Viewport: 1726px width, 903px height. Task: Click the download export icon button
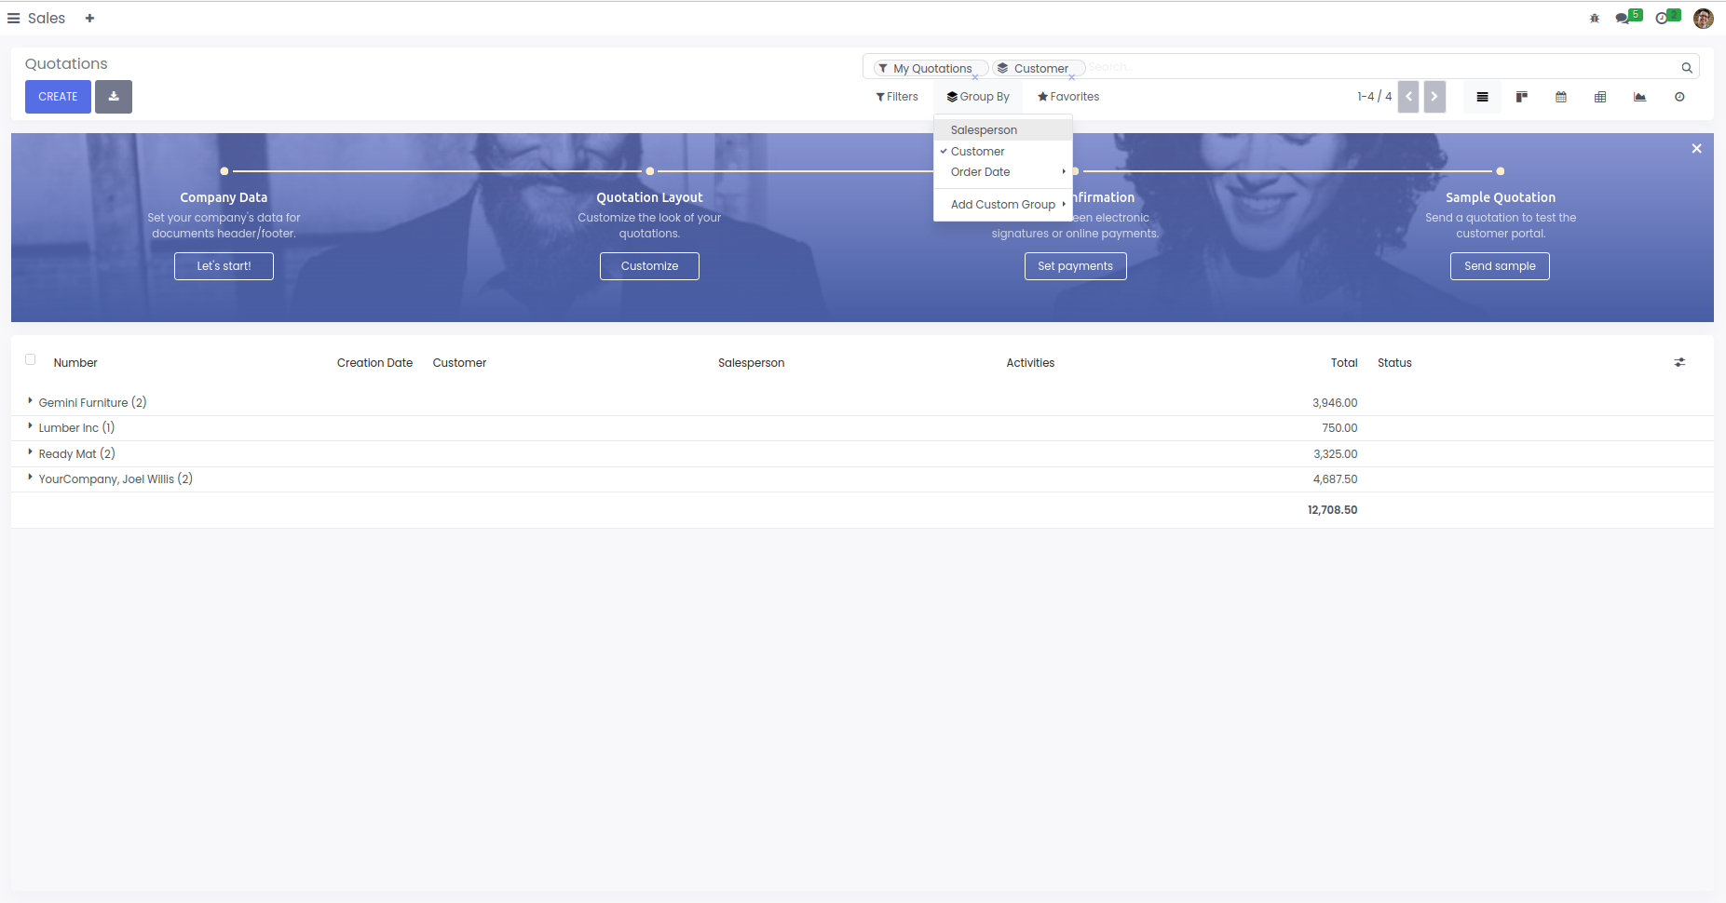114,97
